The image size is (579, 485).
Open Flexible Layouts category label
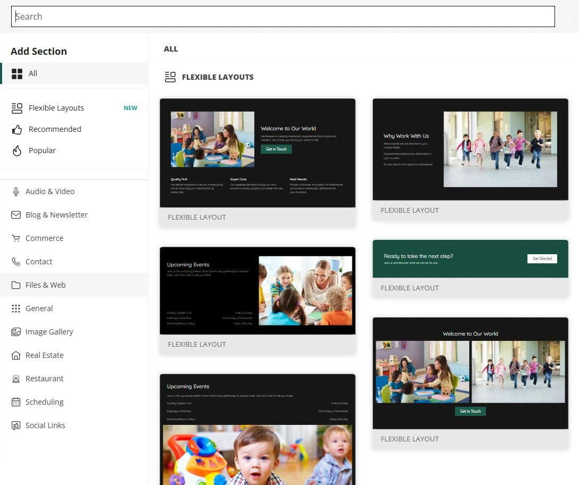tap(56, 108)
